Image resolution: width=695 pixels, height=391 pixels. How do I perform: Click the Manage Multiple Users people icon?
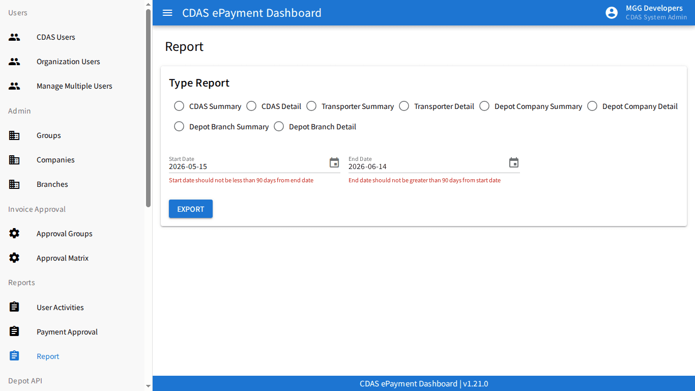pos(14,86)
